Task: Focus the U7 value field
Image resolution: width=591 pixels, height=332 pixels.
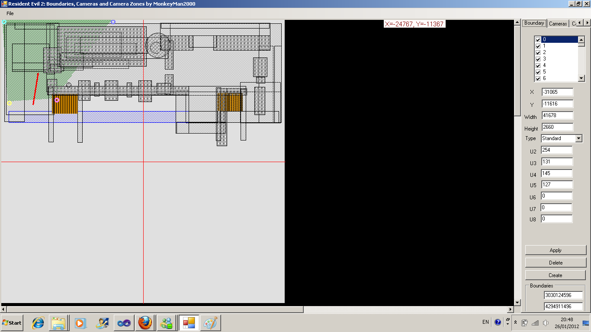Action: 556,207
